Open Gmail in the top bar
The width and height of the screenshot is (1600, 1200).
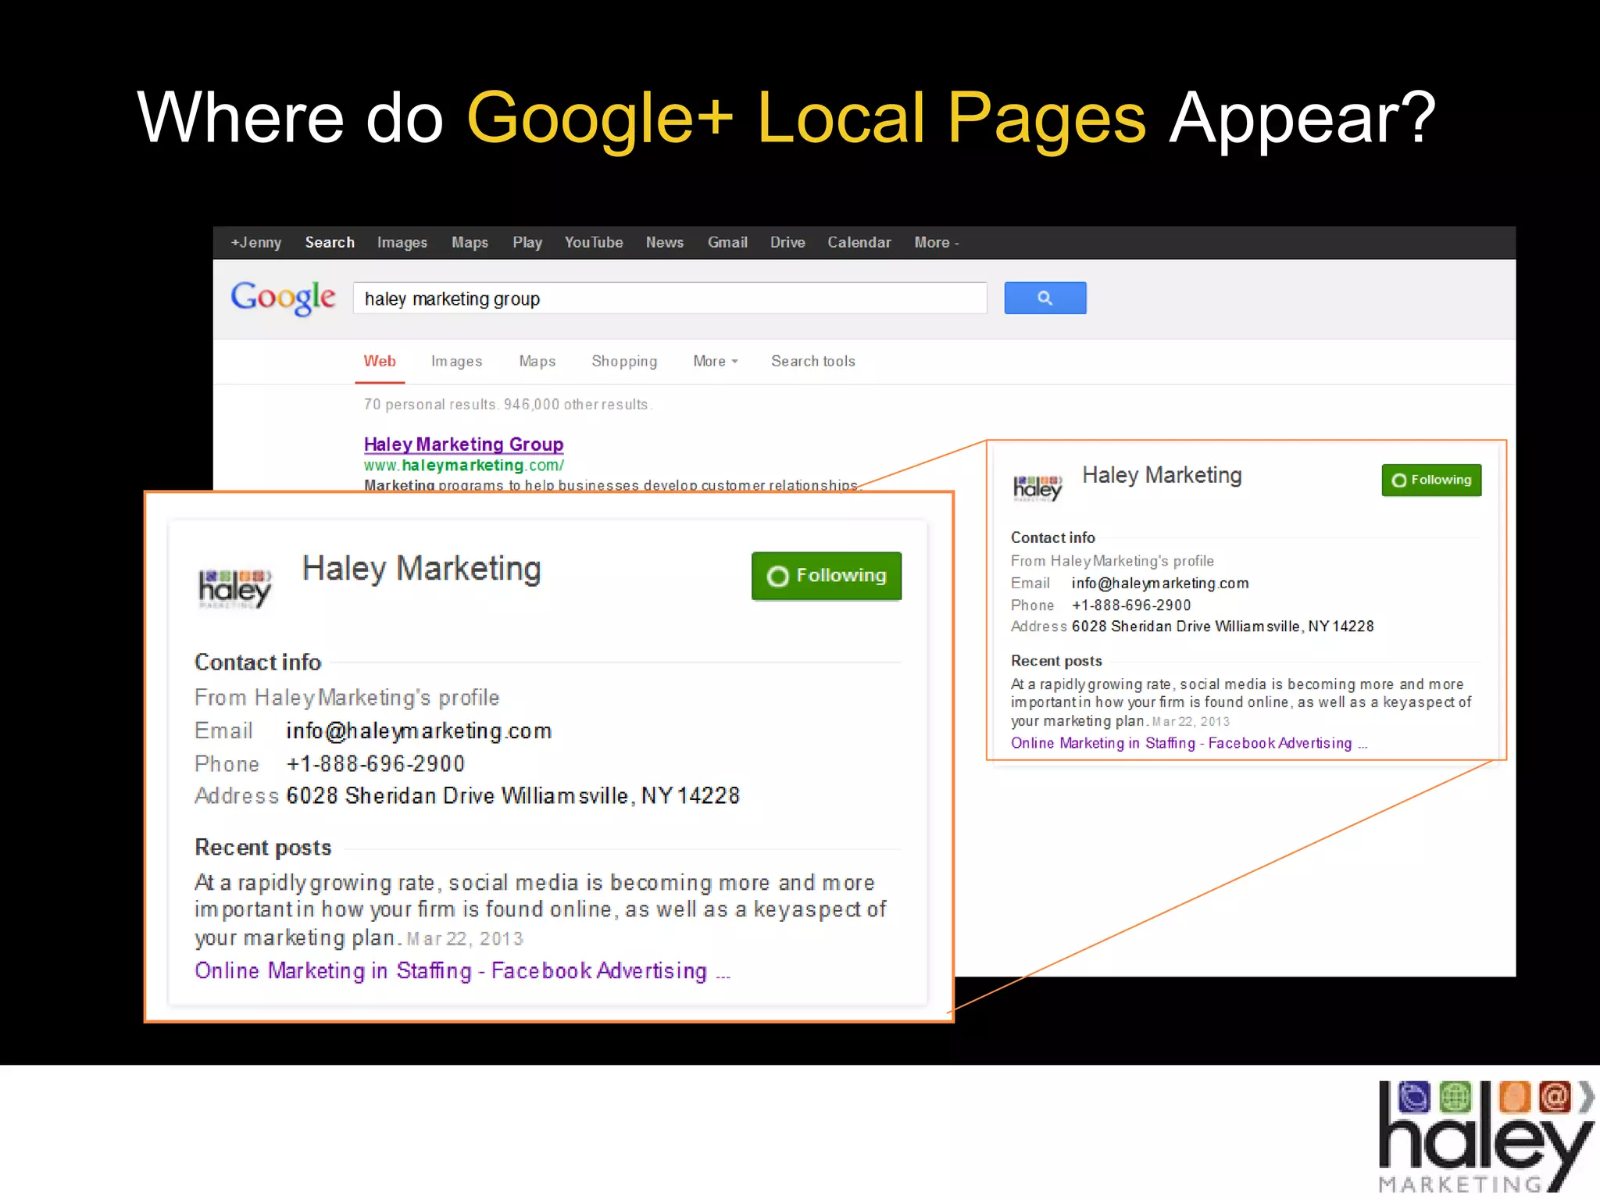click(x=727, y=242)
